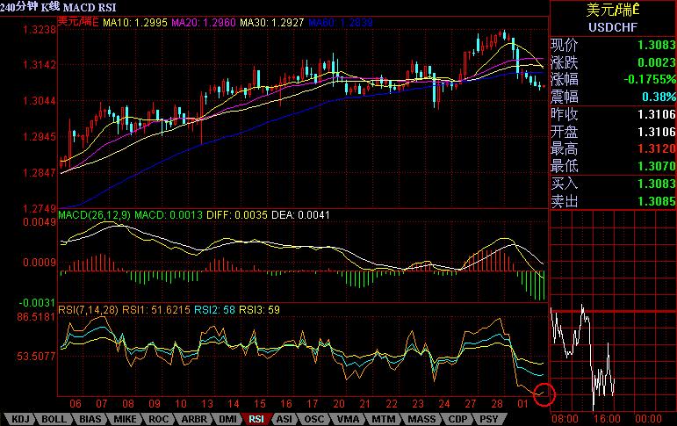Click the USDCHF symbol title
The height and width of the screenshot is (426, 677).
pyautogui.click(x=613, y=27)
